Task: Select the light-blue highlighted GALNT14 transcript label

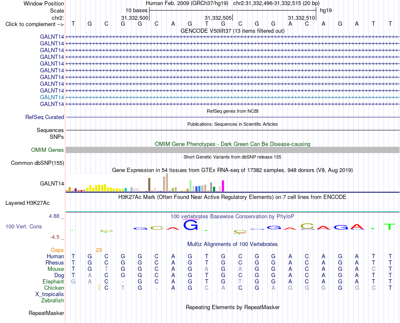Action: pos(52,97)
